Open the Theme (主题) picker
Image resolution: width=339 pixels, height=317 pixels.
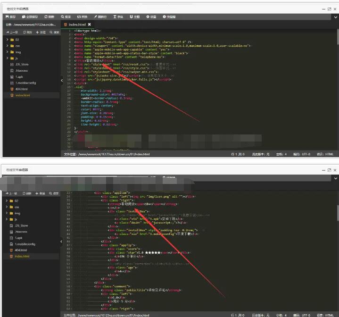[x=134, y=17]
